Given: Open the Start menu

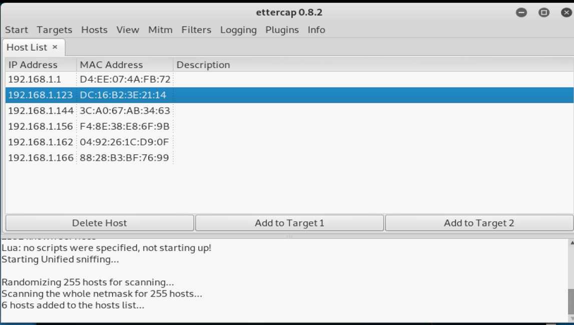Looking at the screenshot, I should [x=17, y=30].
